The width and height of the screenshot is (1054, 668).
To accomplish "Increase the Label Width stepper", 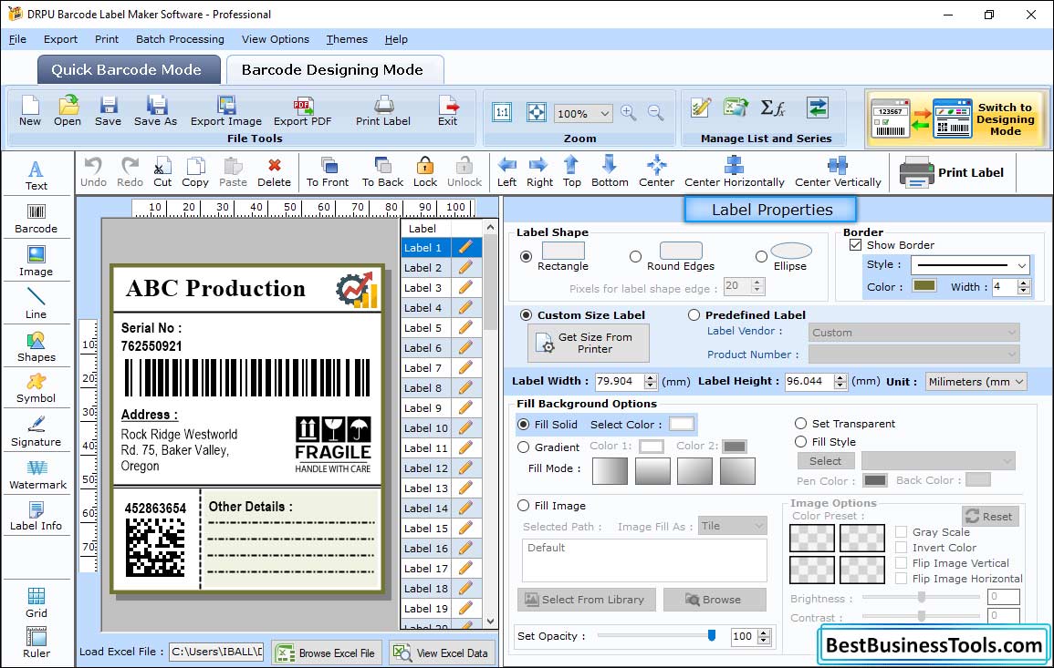I will [x=650, y=377].
